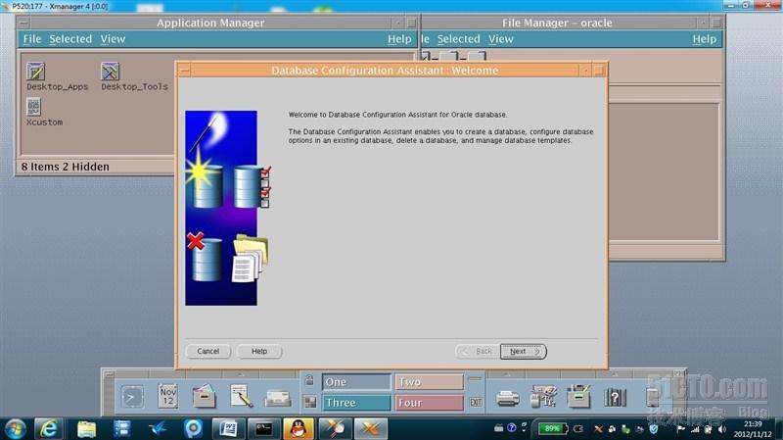
Task: Open the File Manager drawer icon on the panel
Action: [205, 396]
